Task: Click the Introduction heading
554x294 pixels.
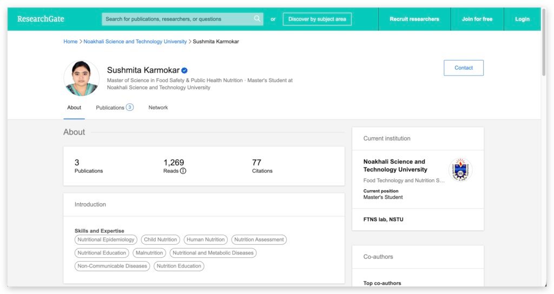Action: click(90, 204)
